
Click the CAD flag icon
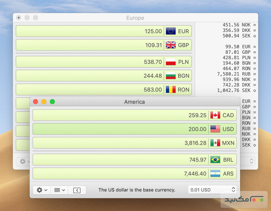215,115
